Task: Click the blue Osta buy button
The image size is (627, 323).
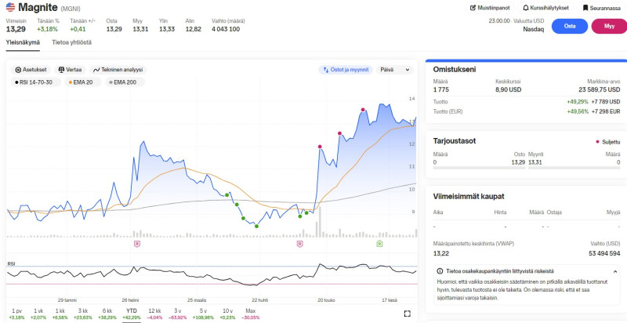Action: pyautogui.click(x=570, y=26)
